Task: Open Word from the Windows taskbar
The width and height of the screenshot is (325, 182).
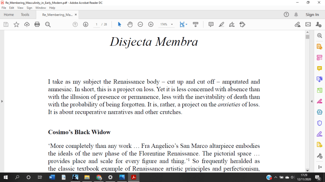Action: (x=52, y=177)
